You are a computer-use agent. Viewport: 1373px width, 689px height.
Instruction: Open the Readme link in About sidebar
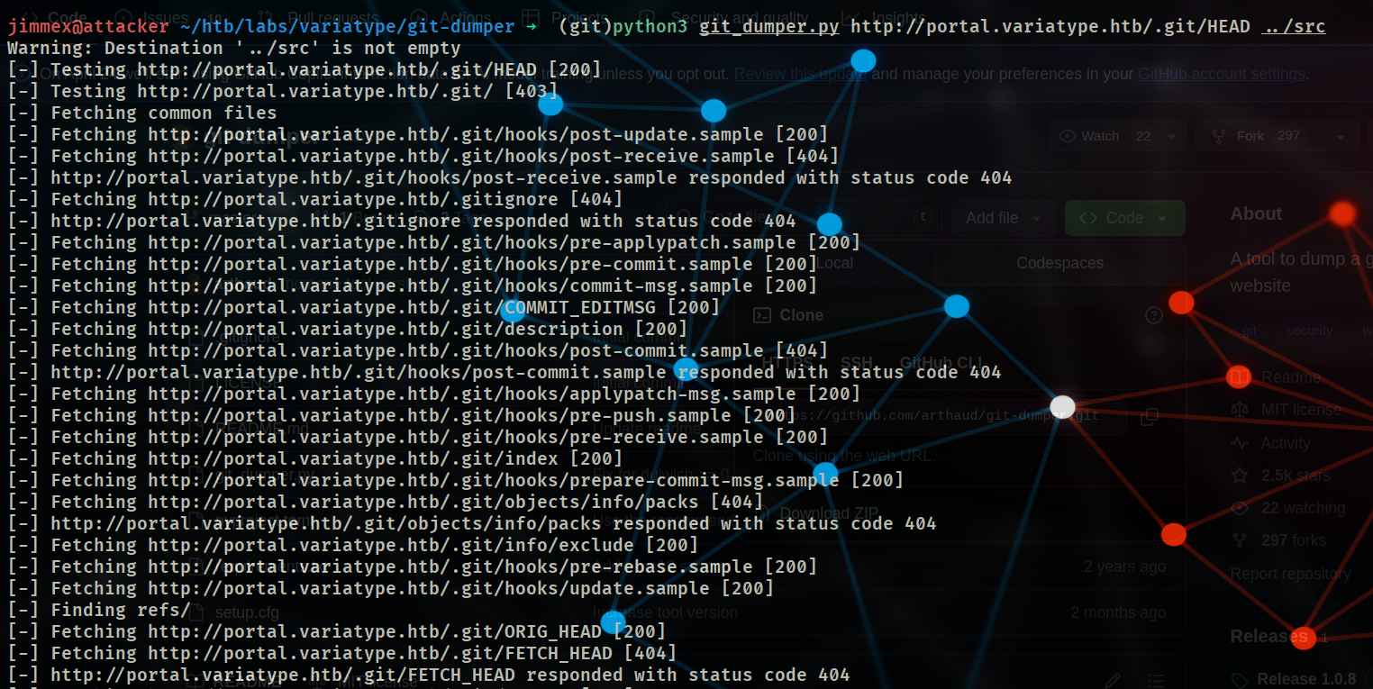tap(1291, 377)
